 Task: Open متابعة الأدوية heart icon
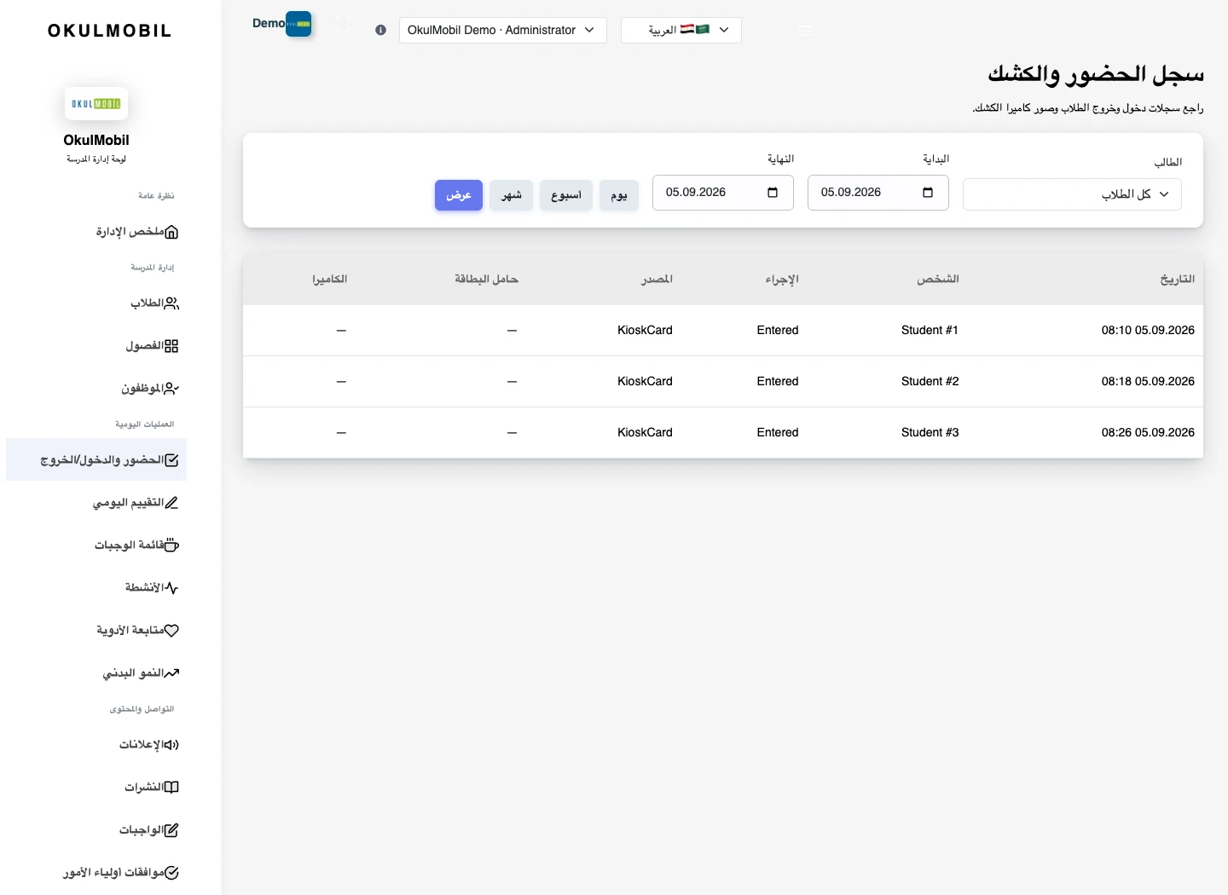point(171,631)
